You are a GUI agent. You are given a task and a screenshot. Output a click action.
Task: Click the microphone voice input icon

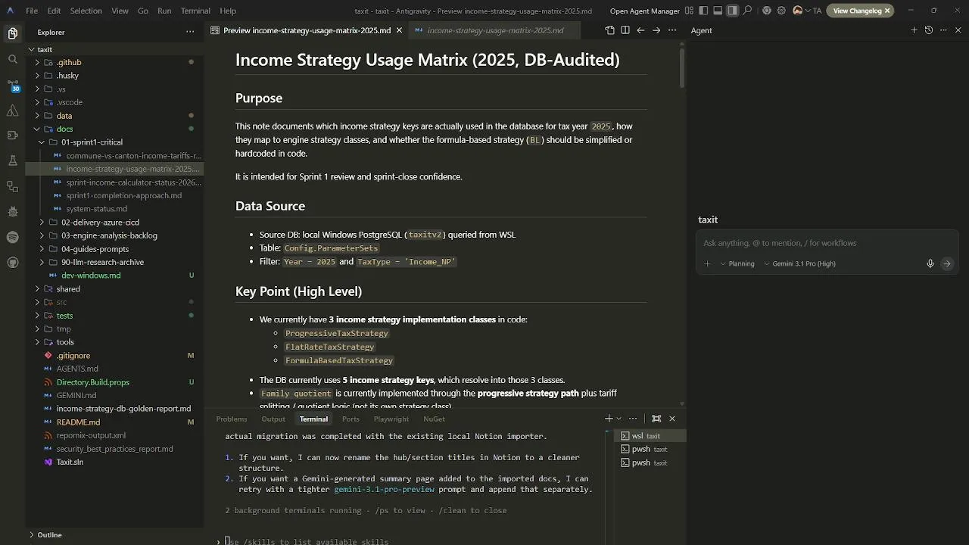(930, 263)
